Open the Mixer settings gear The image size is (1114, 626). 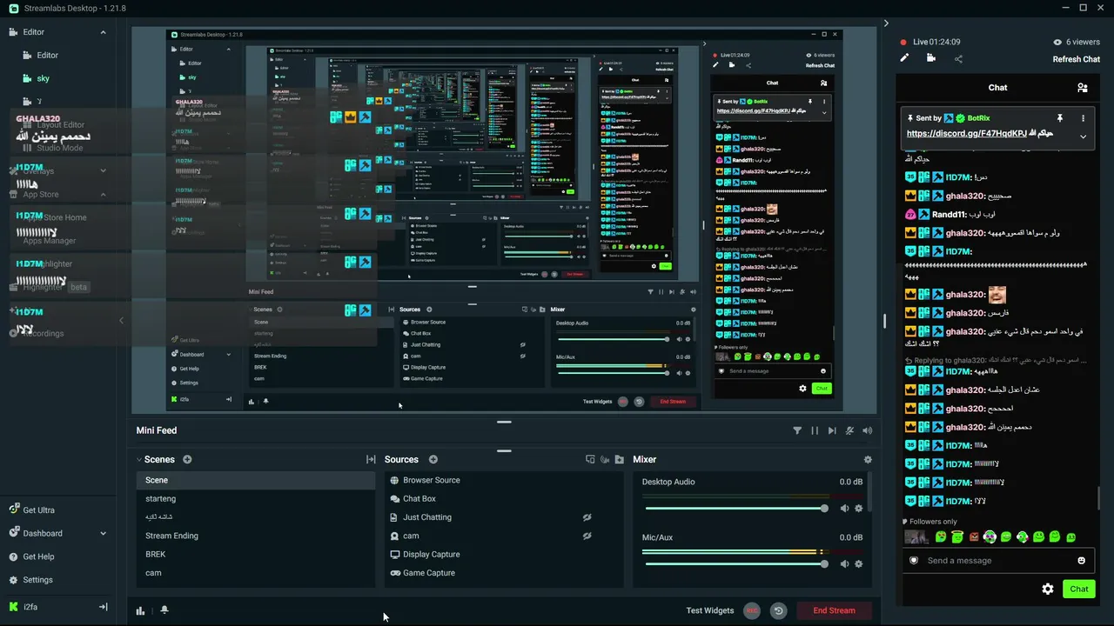coord(868,459)
